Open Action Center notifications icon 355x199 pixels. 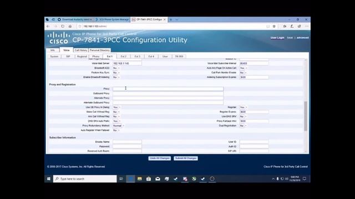[x=305, y=179]
